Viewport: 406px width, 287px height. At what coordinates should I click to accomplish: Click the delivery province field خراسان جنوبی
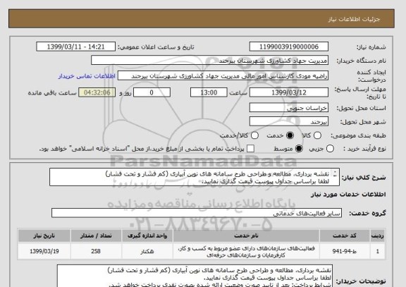pos(289,108)
